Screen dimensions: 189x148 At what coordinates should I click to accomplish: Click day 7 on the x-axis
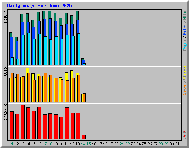click(x=45, y=144)
